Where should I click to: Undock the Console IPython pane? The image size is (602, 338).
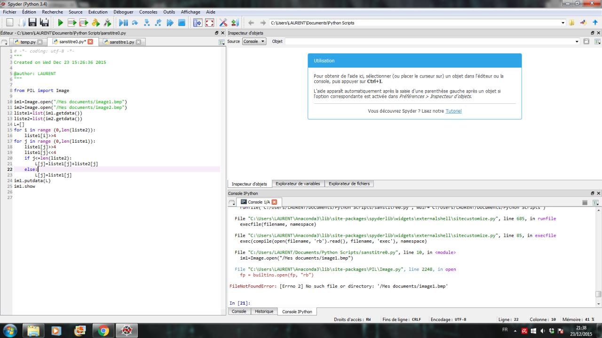tap(593, 193)
